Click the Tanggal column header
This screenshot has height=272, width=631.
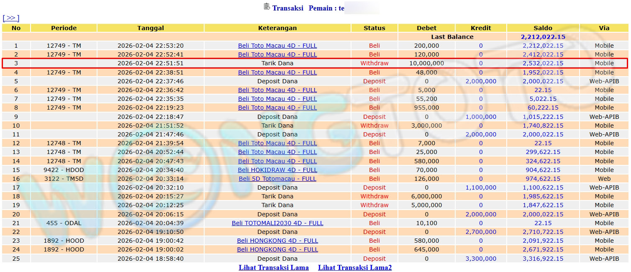(151, 28)
